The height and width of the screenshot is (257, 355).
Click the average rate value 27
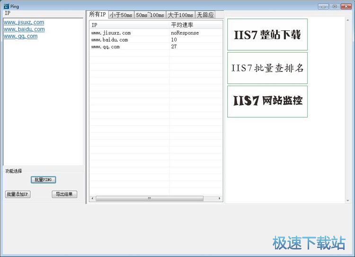point(174,47)
